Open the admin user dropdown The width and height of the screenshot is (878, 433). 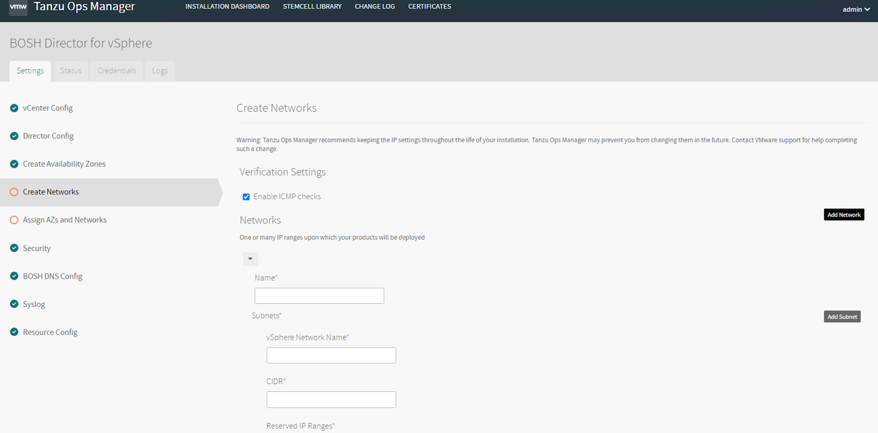(x=856, y=9)
